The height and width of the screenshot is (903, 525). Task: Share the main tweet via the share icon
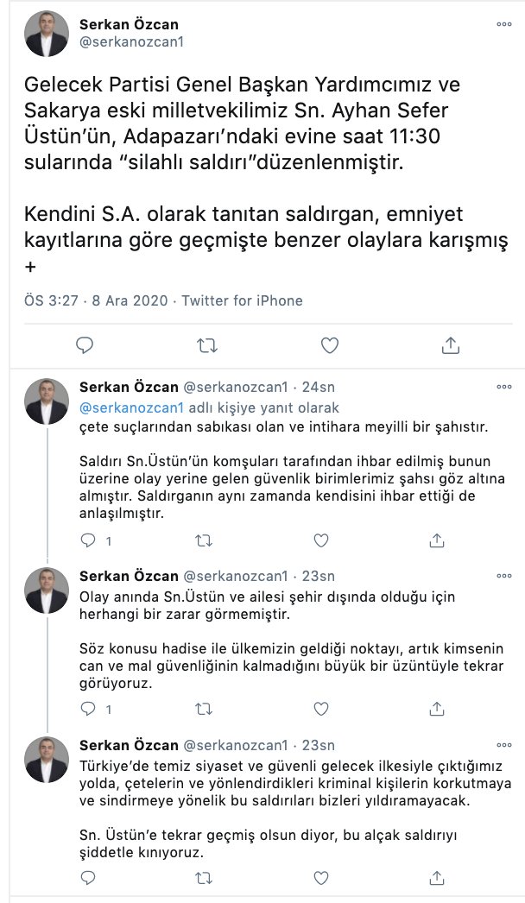(x=450, y=345)
